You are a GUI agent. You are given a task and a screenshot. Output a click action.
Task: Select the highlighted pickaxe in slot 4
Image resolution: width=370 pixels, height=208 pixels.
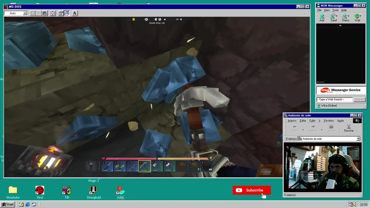click(145, 166)
